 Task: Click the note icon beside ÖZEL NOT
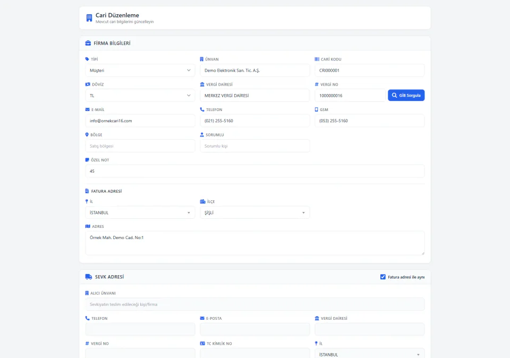point(87,160)
